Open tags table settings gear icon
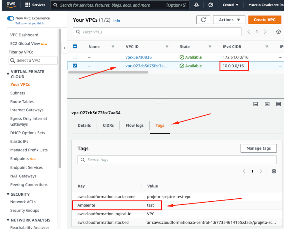The height and width of the screenshot is (229, 286). pyautogui.click(x=274, y=171)
